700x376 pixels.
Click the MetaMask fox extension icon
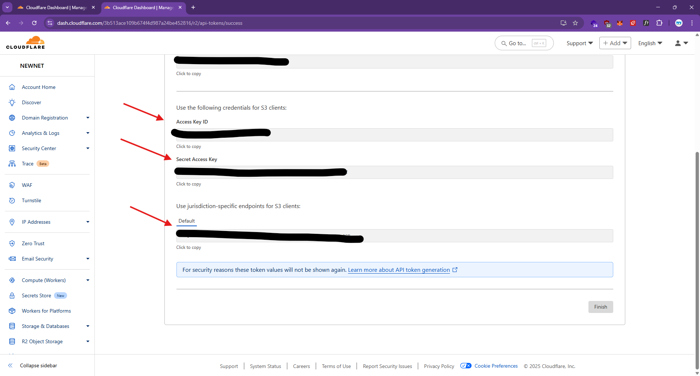tap(620, 23)
